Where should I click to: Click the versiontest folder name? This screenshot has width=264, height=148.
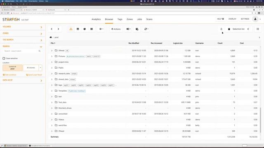point(63,114)
